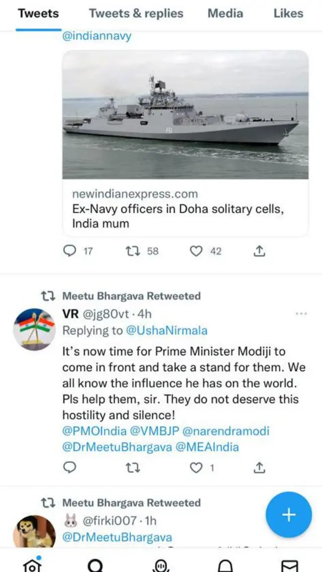322x572 pixels.
Task: Open the navy ship article image
Action: [185, 115]
